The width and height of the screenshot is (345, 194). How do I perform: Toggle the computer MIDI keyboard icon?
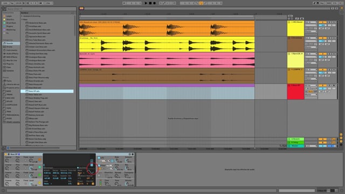318,3
